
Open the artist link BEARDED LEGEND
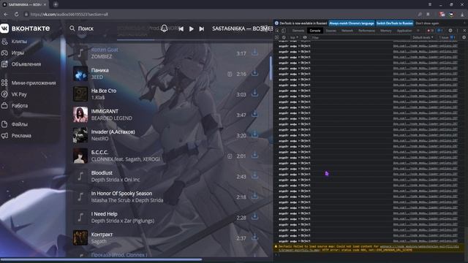[111, 118]
